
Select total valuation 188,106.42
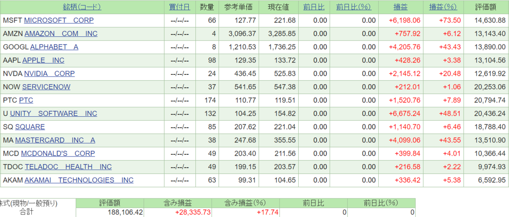124,212
